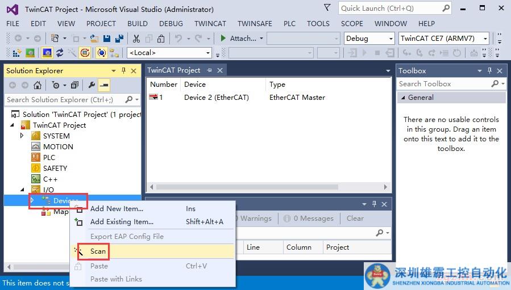The width and height of the screenshot is (511, 290).
Task: Click the Home icon in Solution Explorer
Action: (38, 85)
